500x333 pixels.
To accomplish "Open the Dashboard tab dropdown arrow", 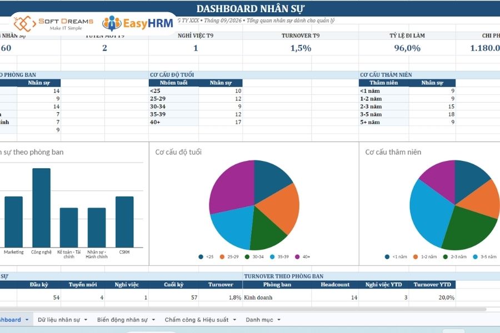I will (x=27, y=320).
